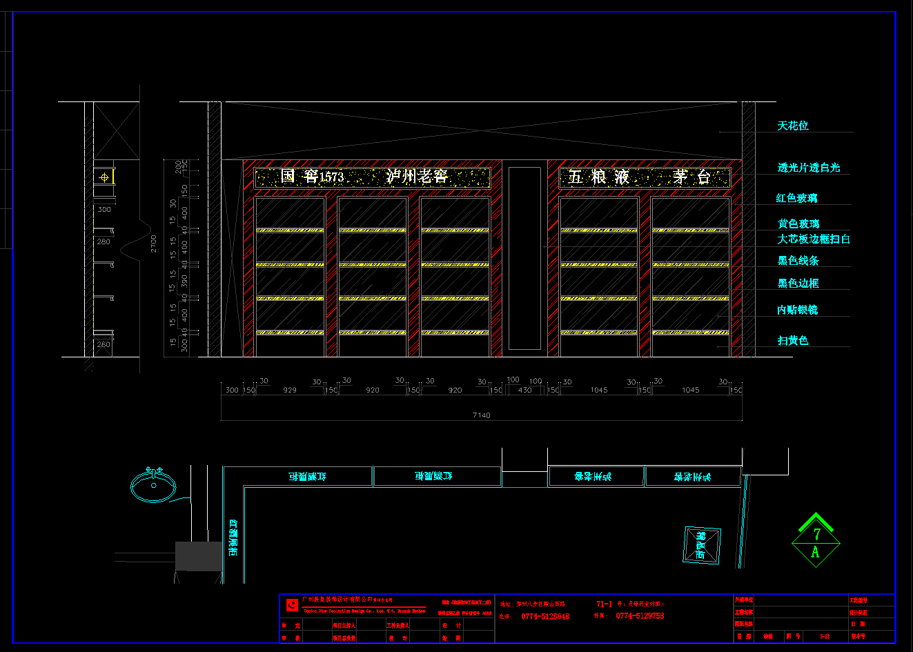The height and width of the screenshot is (652, 913).
Task: Select the phone number 0774-5125948
Action: tap(545, 617)
